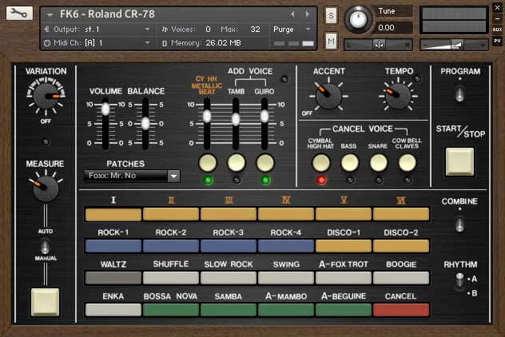Viewport: 505px width, 337px height.
Task: Toggle the PV button
Action: tap(497, 41)
